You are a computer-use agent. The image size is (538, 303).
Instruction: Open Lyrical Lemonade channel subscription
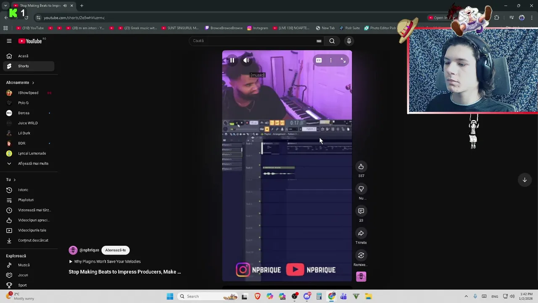click(x=29, y=153)
